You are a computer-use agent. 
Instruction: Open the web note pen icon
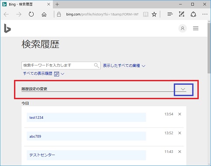coord(182,14)
